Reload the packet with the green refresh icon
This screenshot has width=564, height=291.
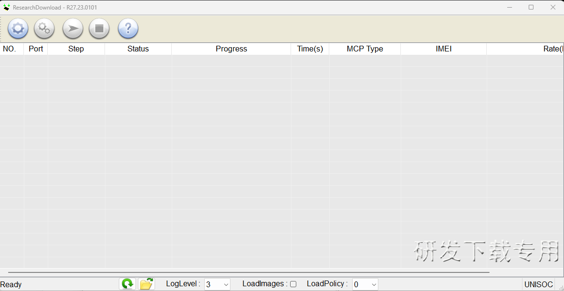[127, 283]
